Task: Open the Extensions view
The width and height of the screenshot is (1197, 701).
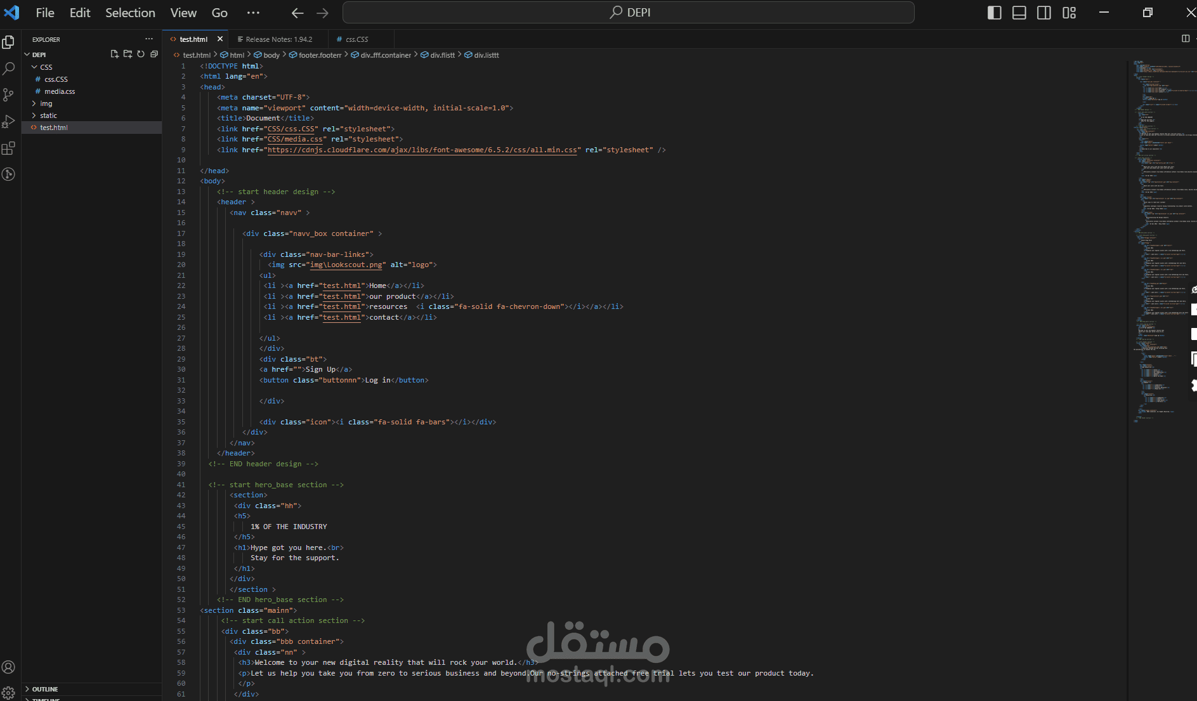Action: pos(9,148)
